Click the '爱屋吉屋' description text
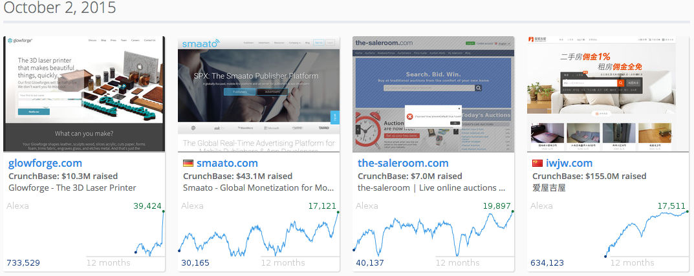The width and height of the screenshot is (694, 276). (x=549, y=188)
